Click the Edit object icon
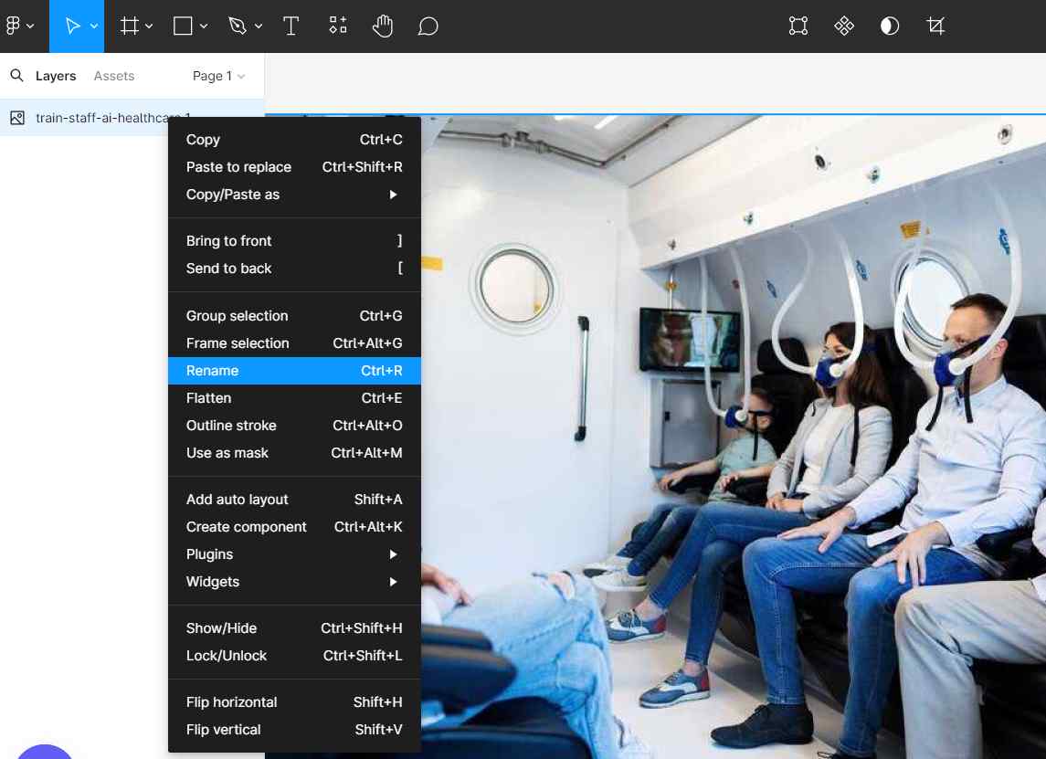Image resolution: width=1046 pixels, height=759 pixels. pyautogui.click(x=798, y=26)
